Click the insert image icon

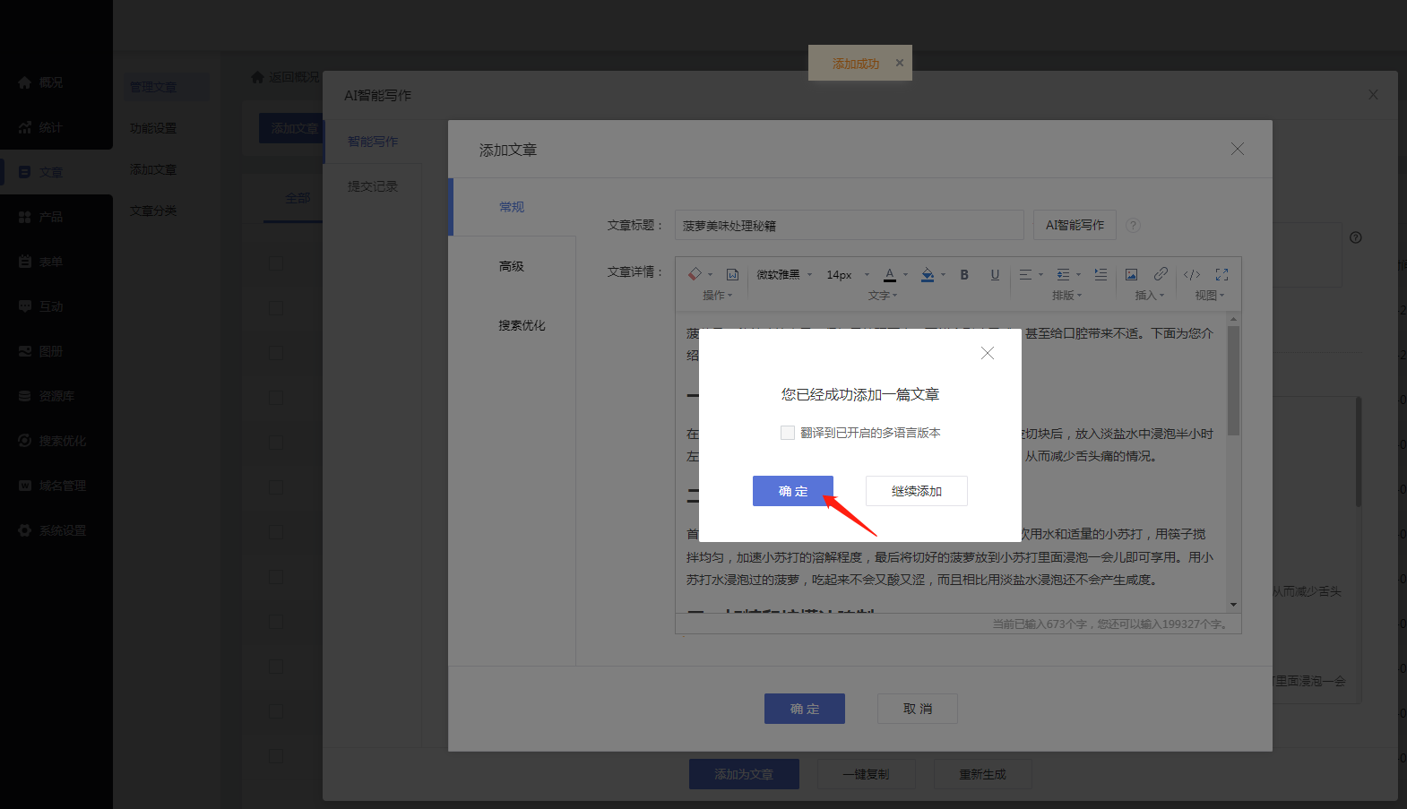point(1131,274)
